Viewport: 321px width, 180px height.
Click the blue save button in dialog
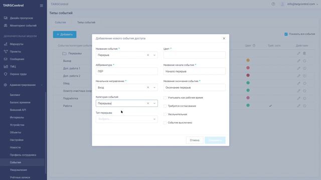click(x=215, y=140)
